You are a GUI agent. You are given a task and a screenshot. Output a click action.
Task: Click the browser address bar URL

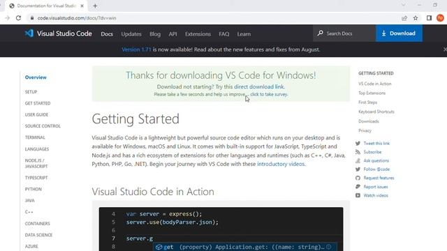(77, 18)
